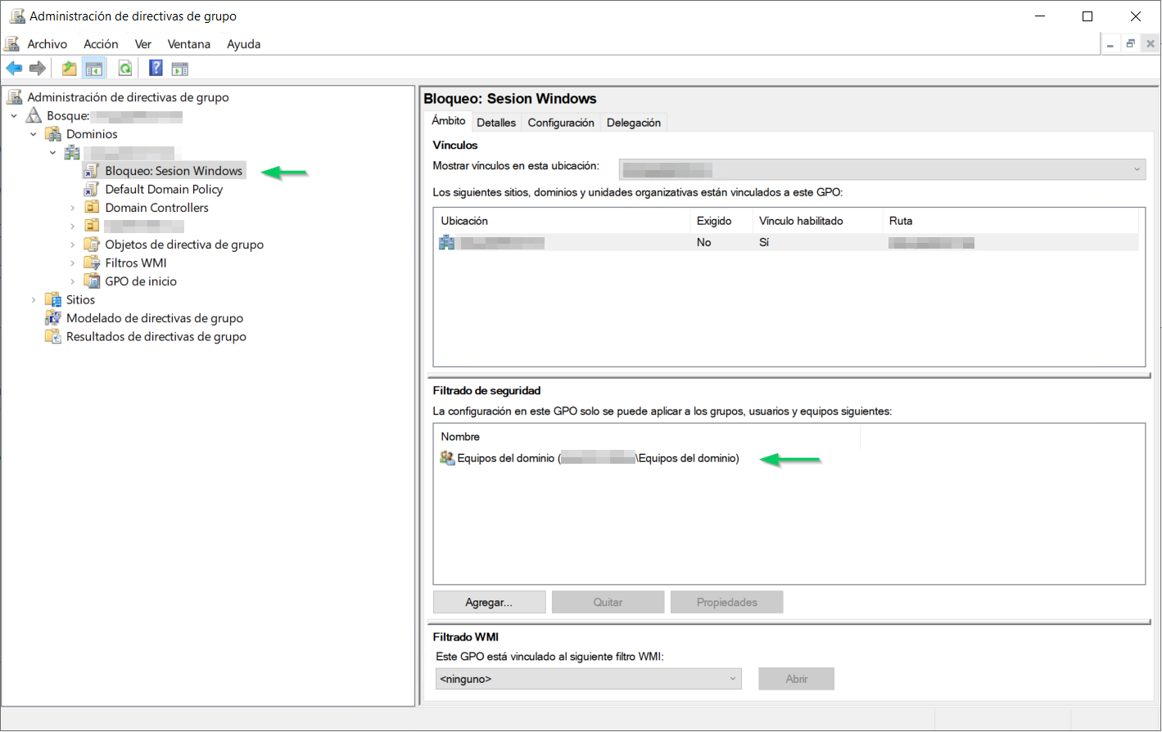This screenshot has height=732, width=1162.
Task: Open the Acción menu
Action: [101, 44]
